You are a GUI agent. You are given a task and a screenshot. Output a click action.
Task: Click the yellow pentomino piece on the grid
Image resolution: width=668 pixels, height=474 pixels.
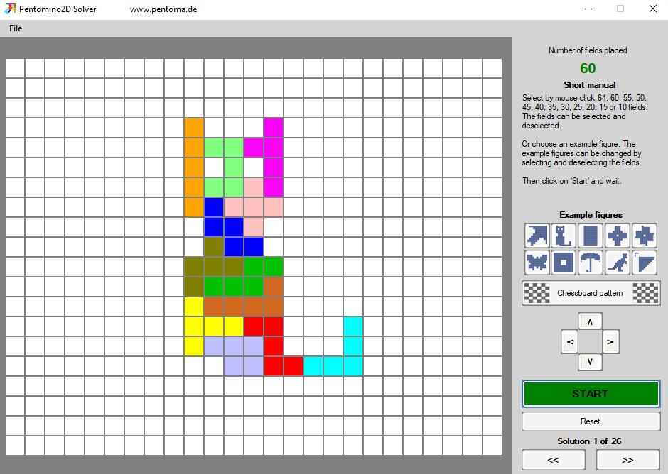click(x=194, y=326)
